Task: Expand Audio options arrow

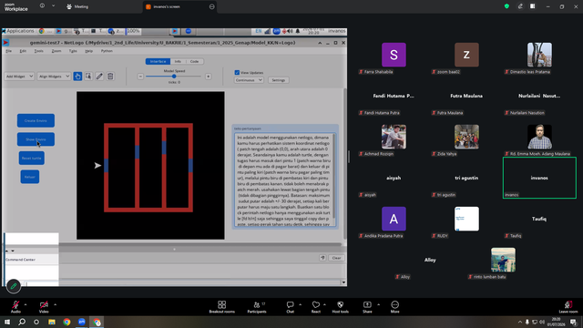Action: click(26, 304)
